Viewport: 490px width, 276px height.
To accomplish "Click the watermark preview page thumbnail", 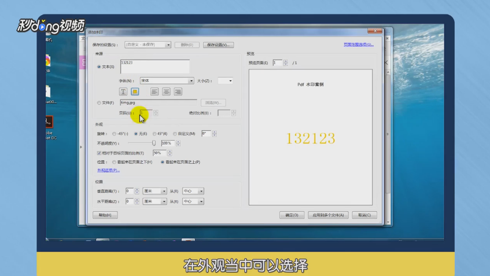I will coord(311,137).
